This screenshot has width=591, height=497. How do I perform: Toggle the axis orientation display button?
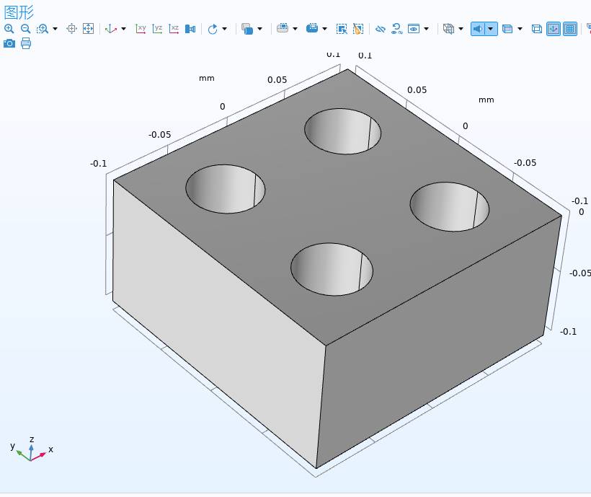554,29
